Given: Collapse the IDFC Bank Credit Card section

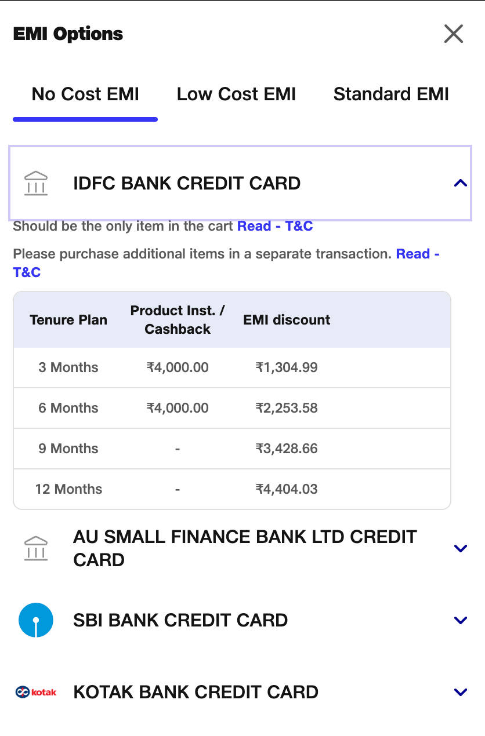Looking at the screenshot, I should 460,184.
